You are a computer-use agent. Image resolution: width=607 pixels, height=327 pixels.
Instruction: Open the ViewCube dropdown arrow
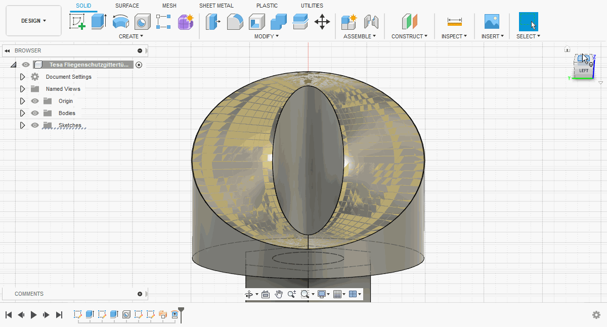point(600,83)
